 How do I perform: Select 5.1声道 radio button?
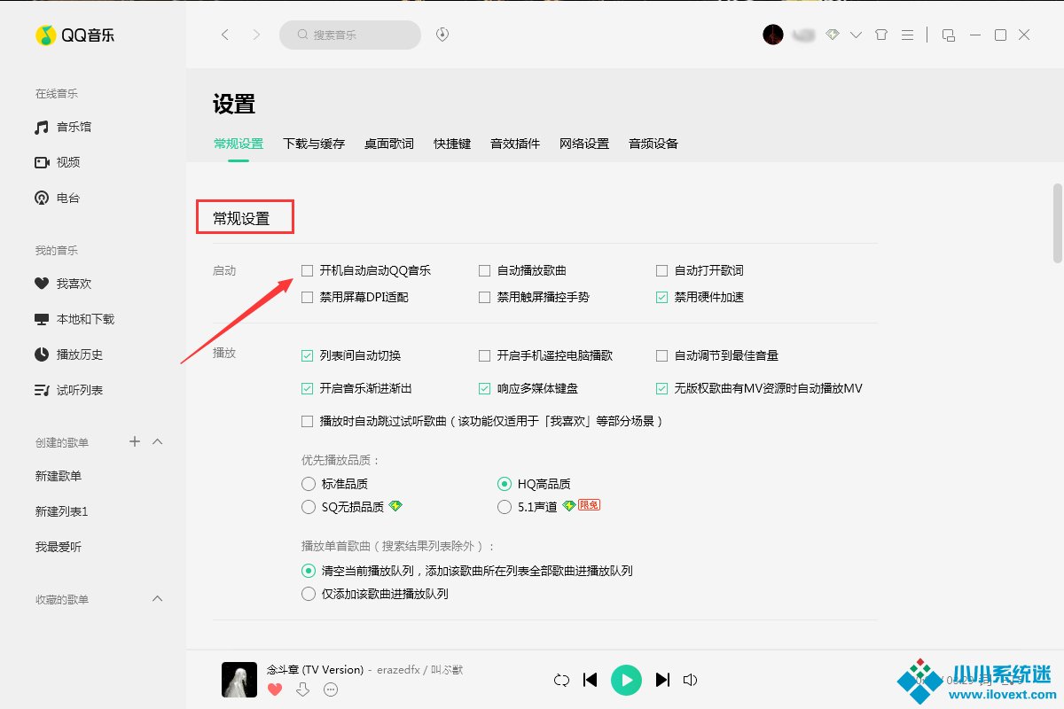click(505, 507)
